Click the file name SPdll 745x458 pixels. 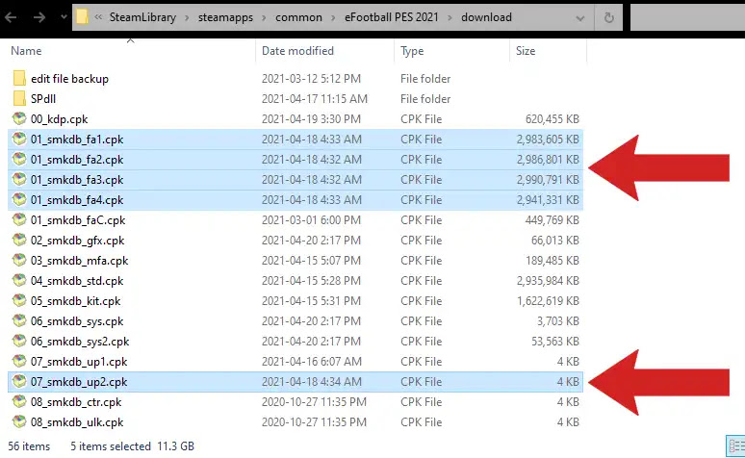coord(43,99)
